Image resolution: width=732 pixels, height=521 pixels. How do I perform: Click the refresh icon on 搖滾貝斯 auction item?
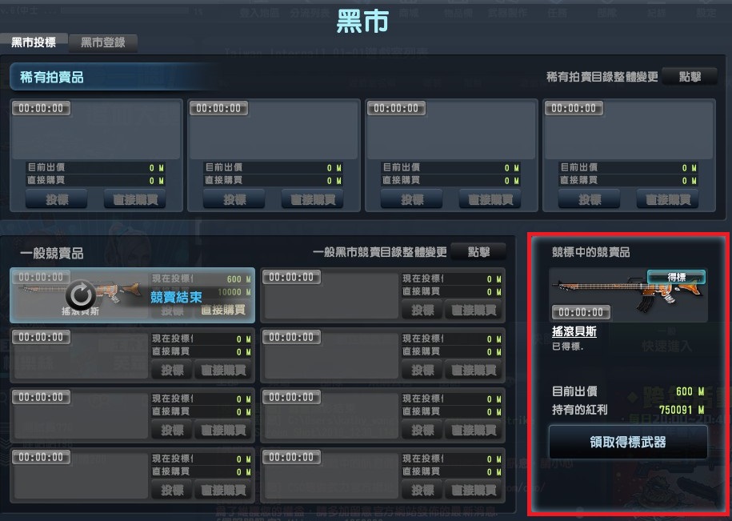point(81,295)
